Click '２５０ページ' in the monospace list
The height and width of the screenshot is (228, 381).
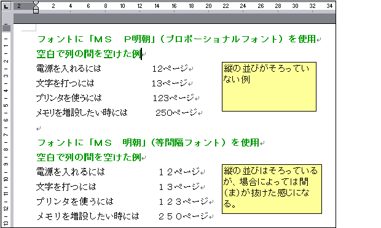point(184,216)
